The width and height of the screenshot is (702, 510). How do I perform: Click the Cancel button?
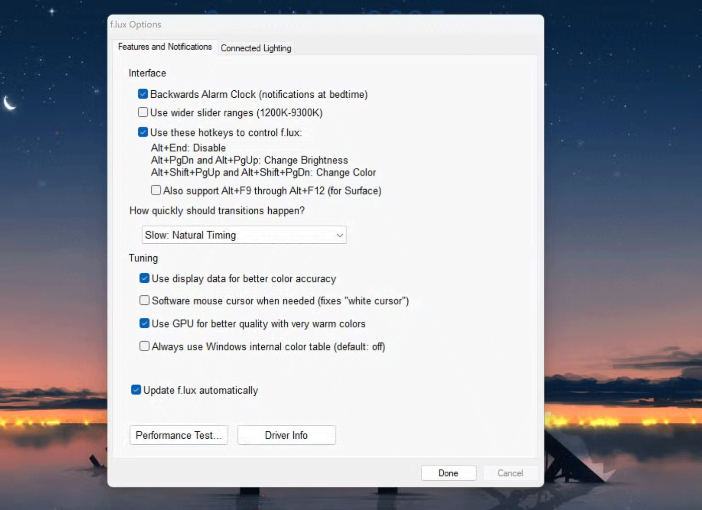[x=510, y=473]
